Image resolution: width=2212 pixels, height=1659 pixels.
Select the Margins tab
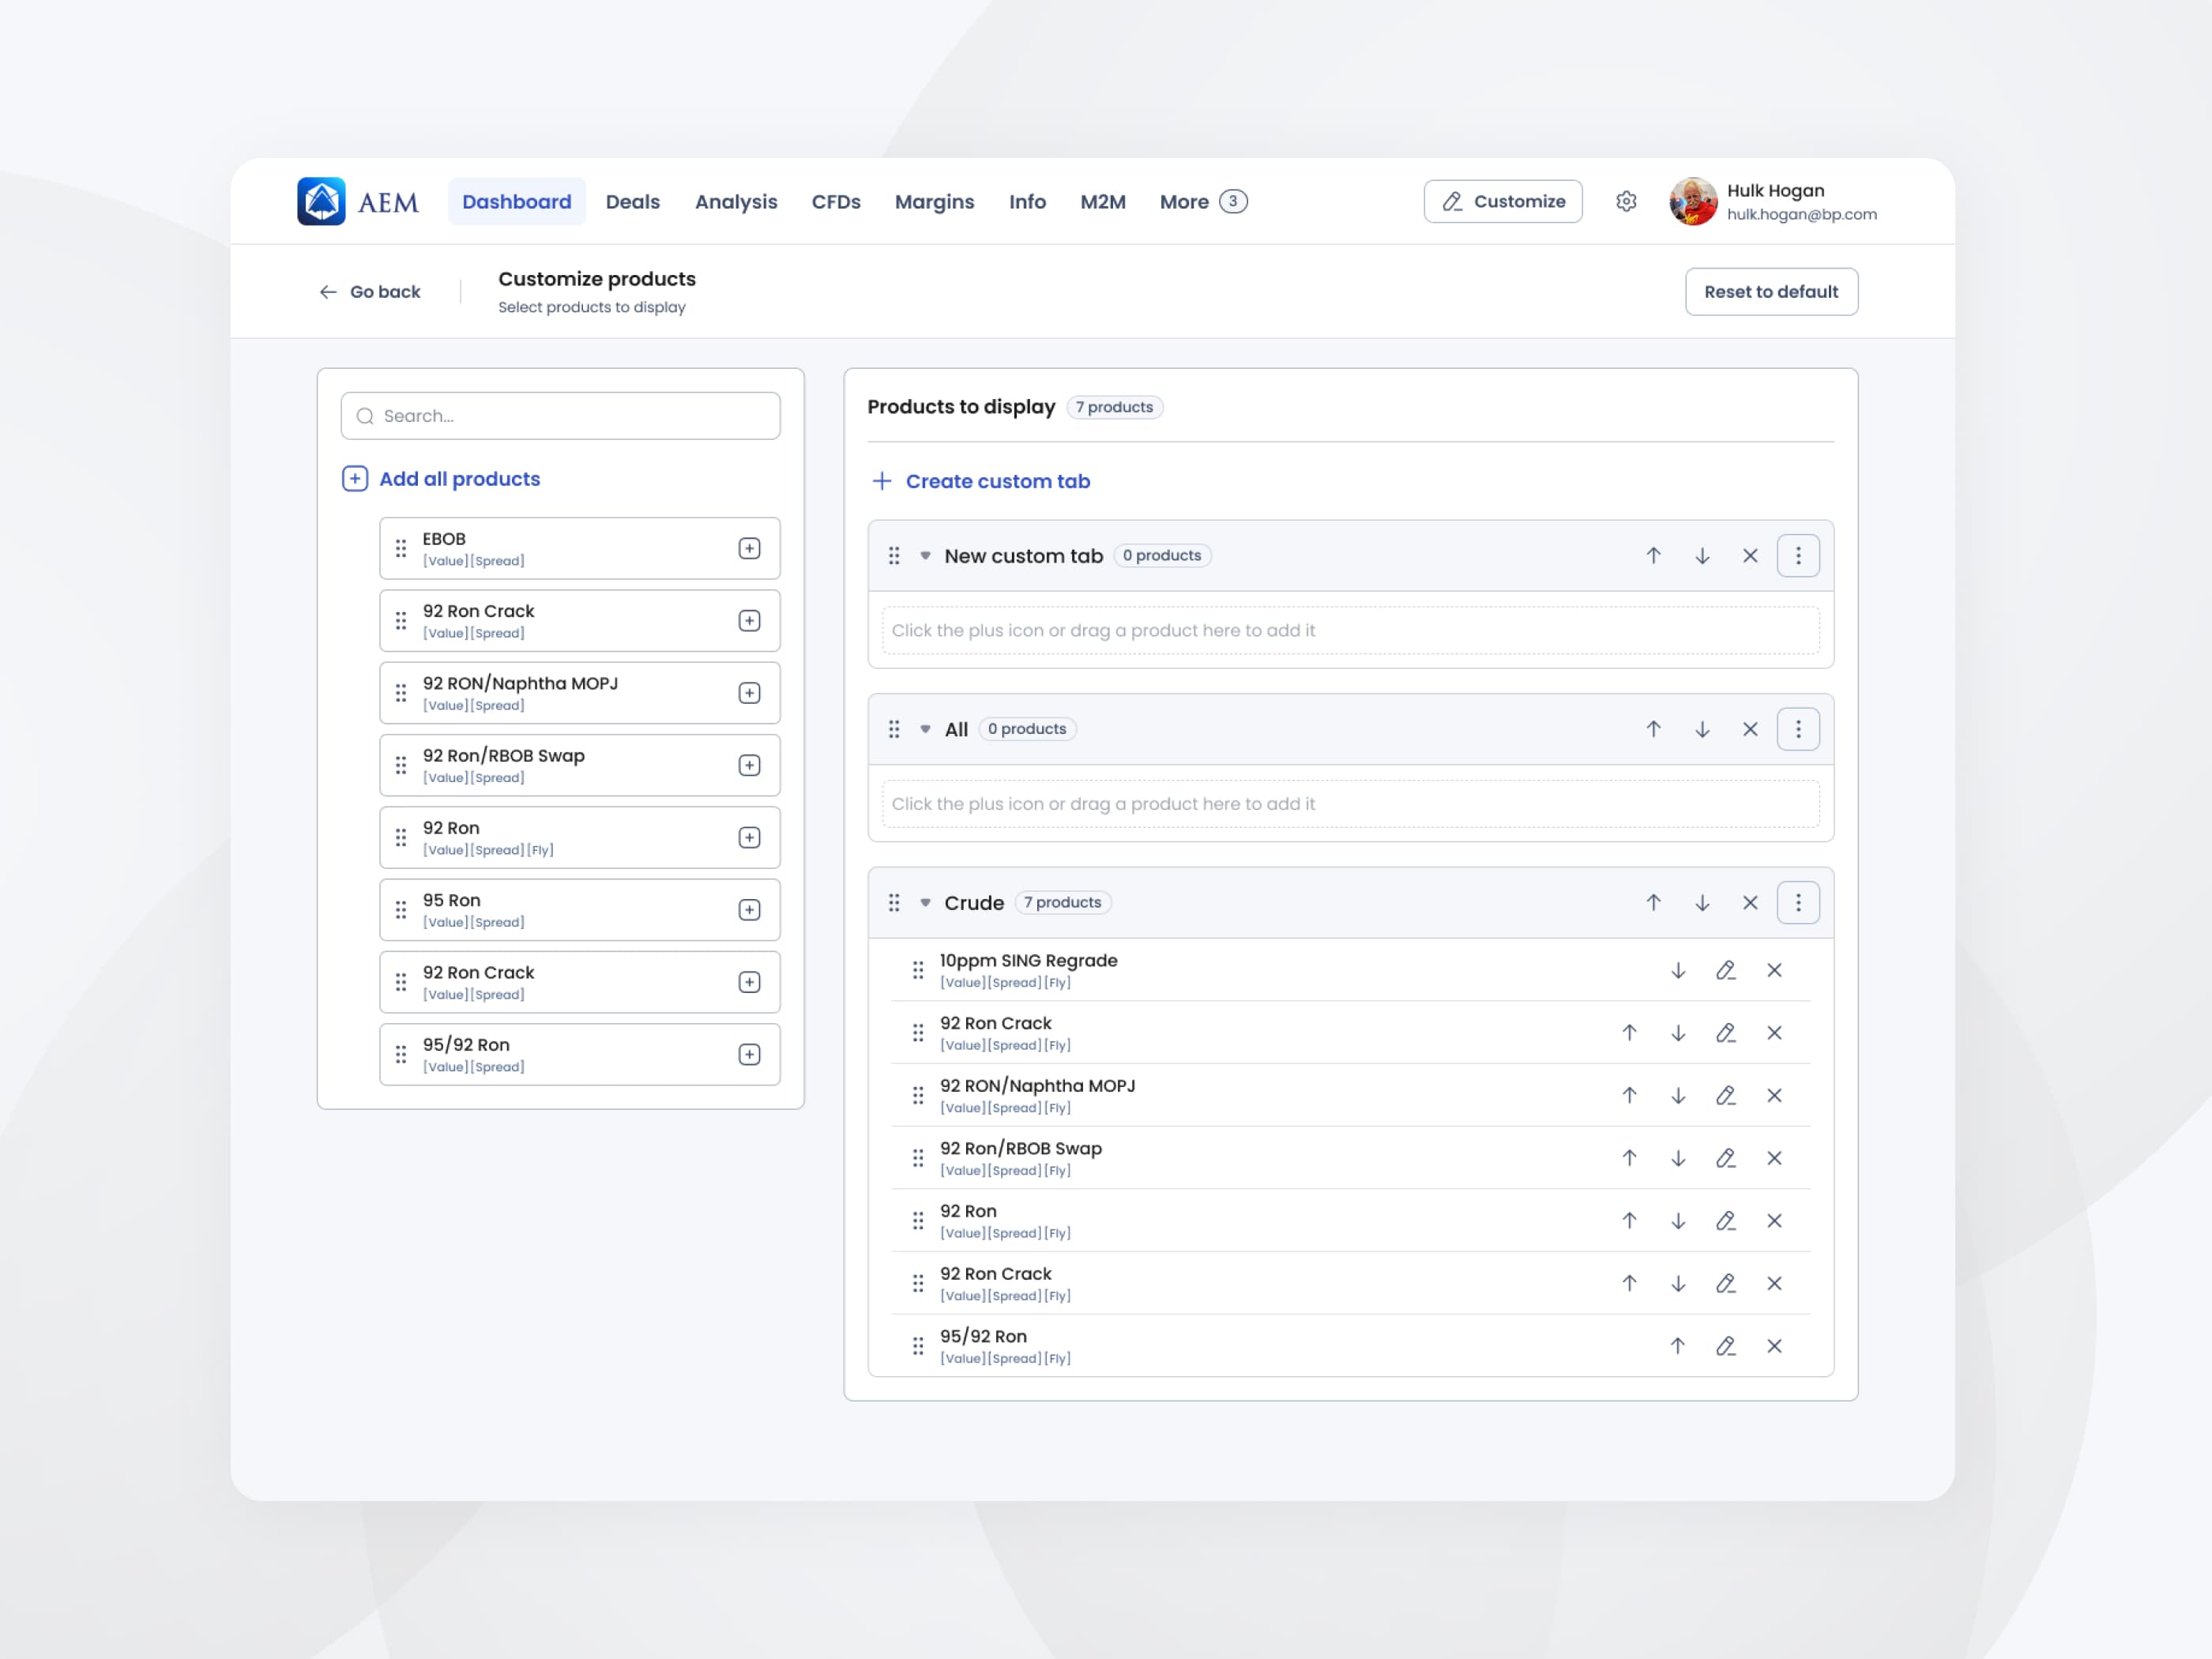[x=934, y=201]
